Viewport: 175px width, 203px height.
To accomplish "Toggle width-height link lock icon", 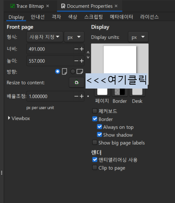I will (88, 55).
